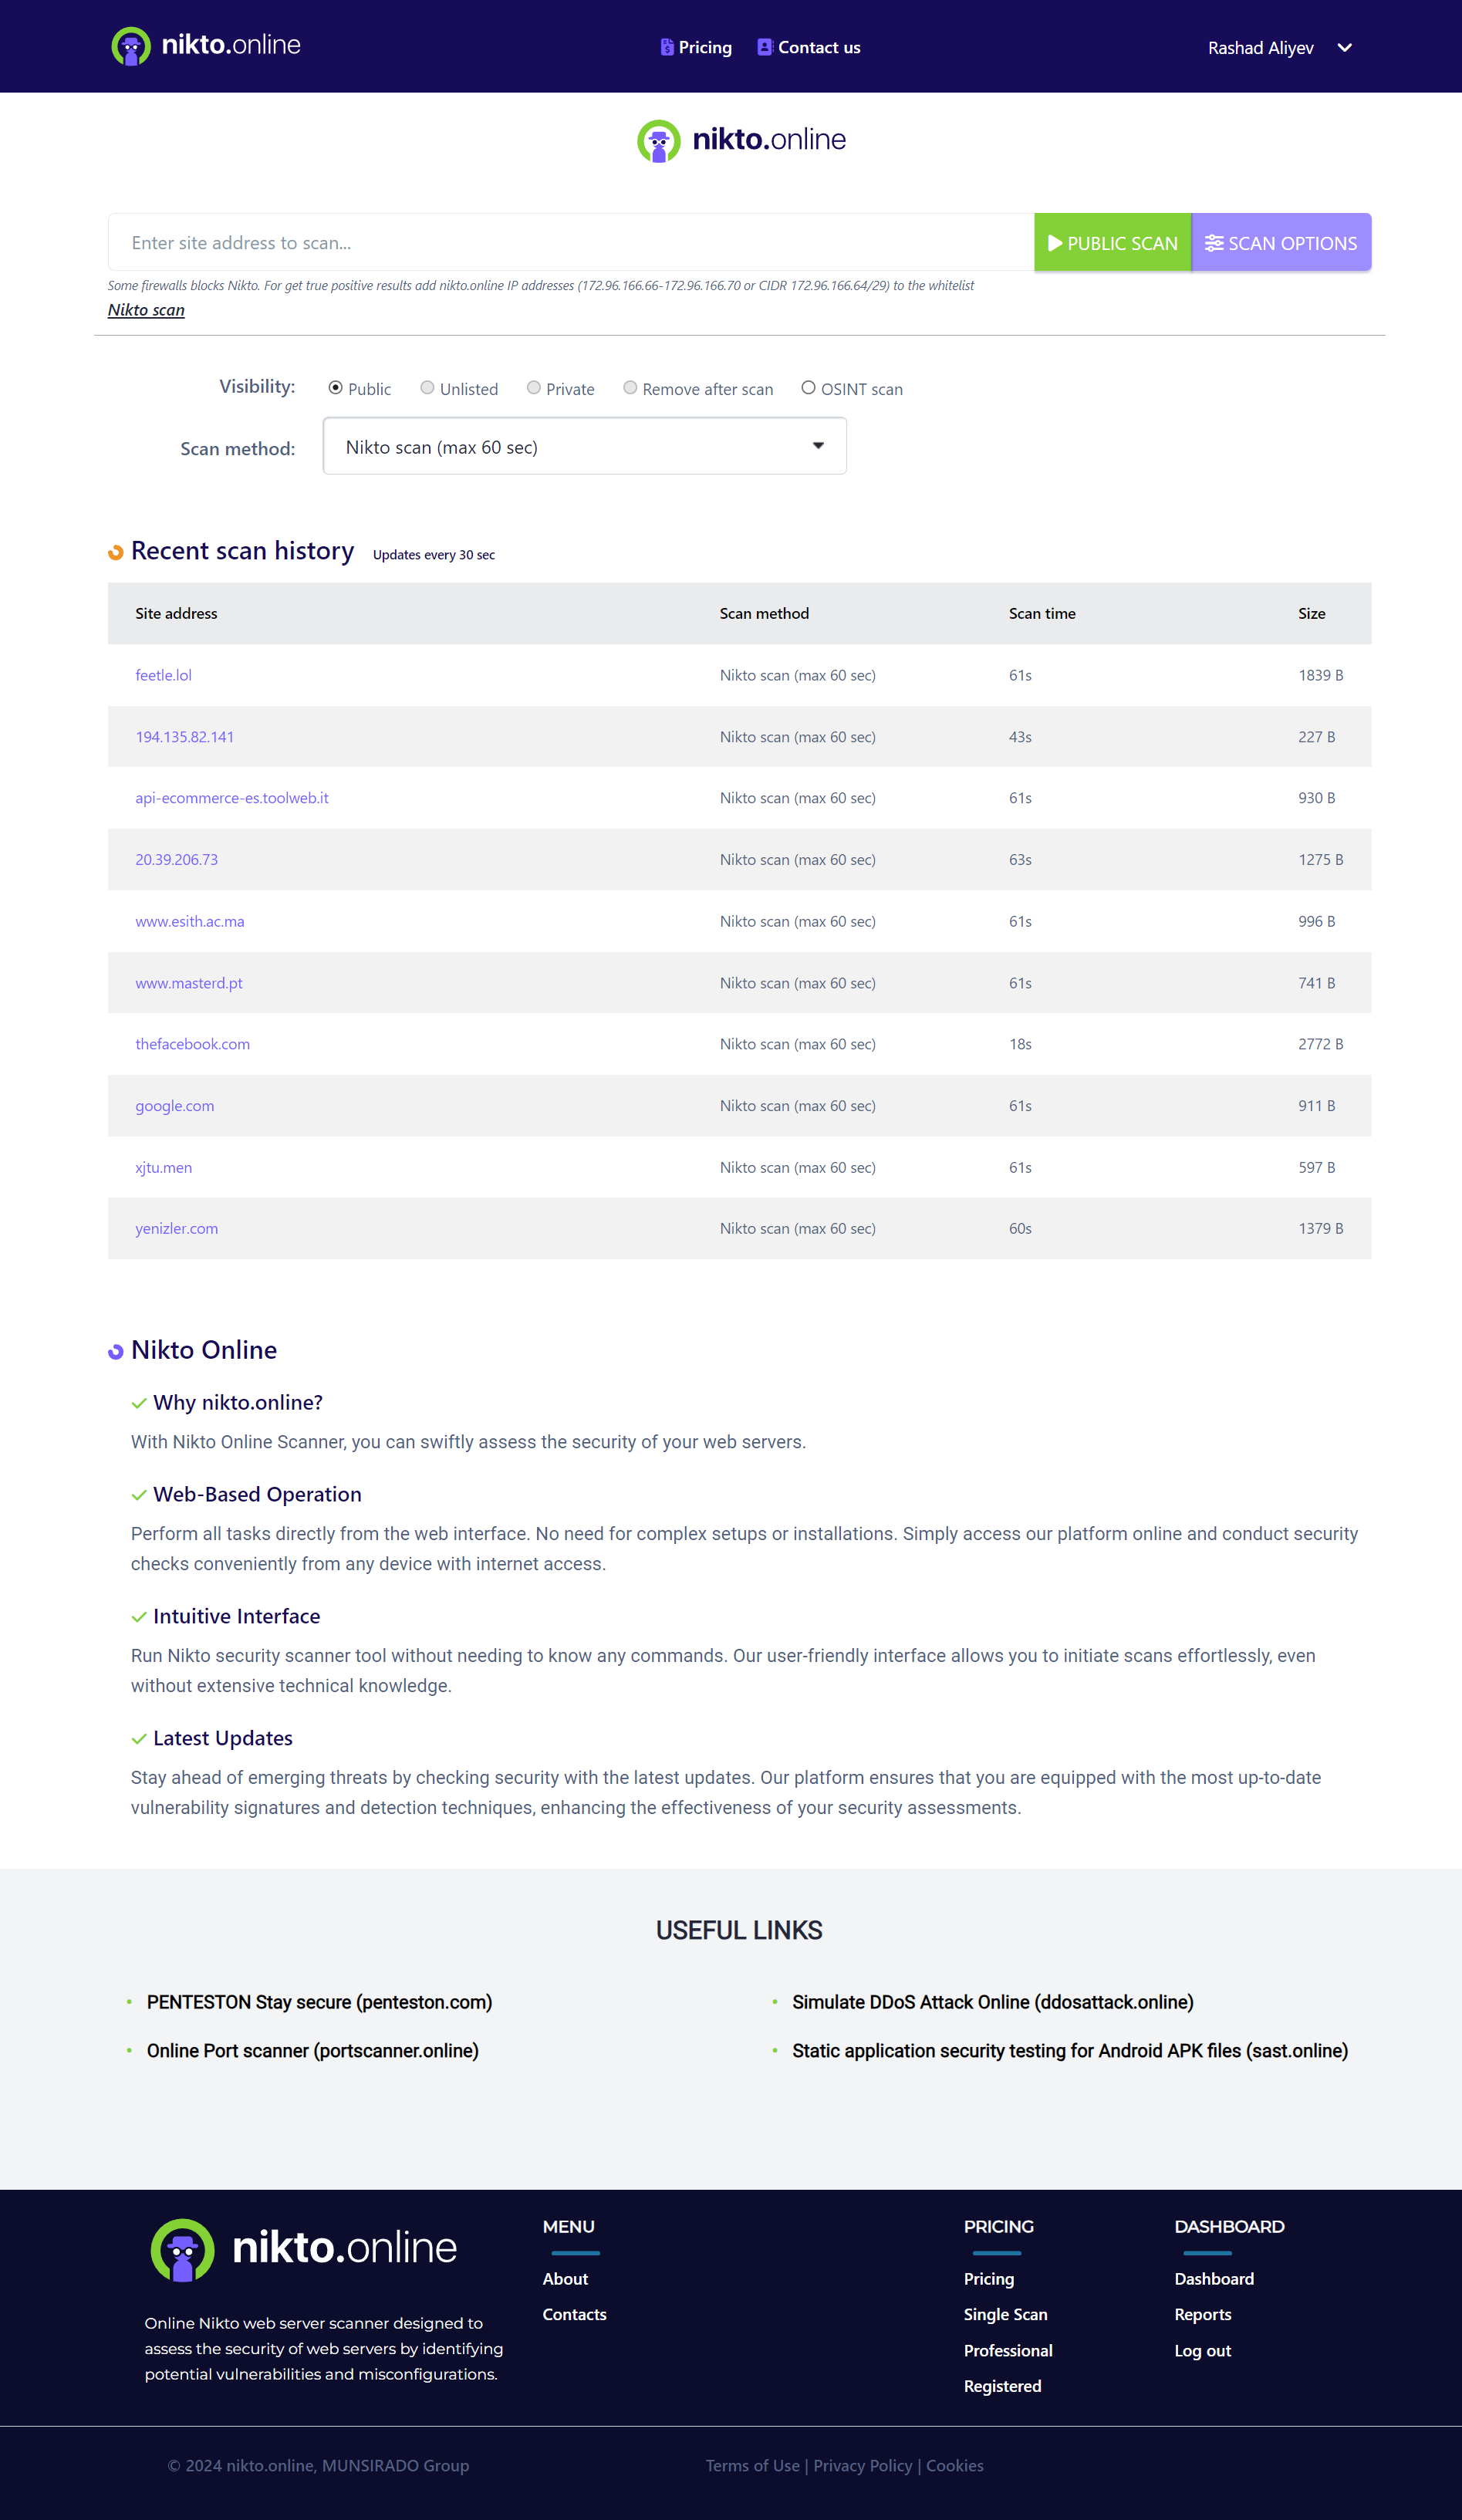The height and width of the screenshot is (2520, 1462).
Task: Click the 18s scan time cell
Action: (1020, 1044)
